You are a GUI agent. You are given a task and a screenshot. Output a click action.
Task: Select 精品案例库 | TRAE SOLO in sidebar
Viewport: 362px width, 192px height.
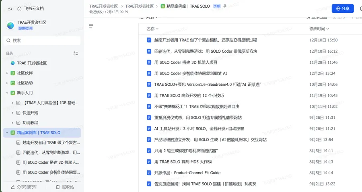pyautogui.click(x=42, y=132)
